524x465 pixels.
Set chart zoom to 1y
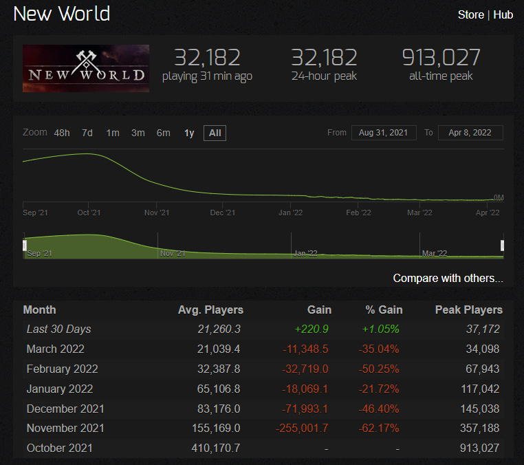coord(189,133)
